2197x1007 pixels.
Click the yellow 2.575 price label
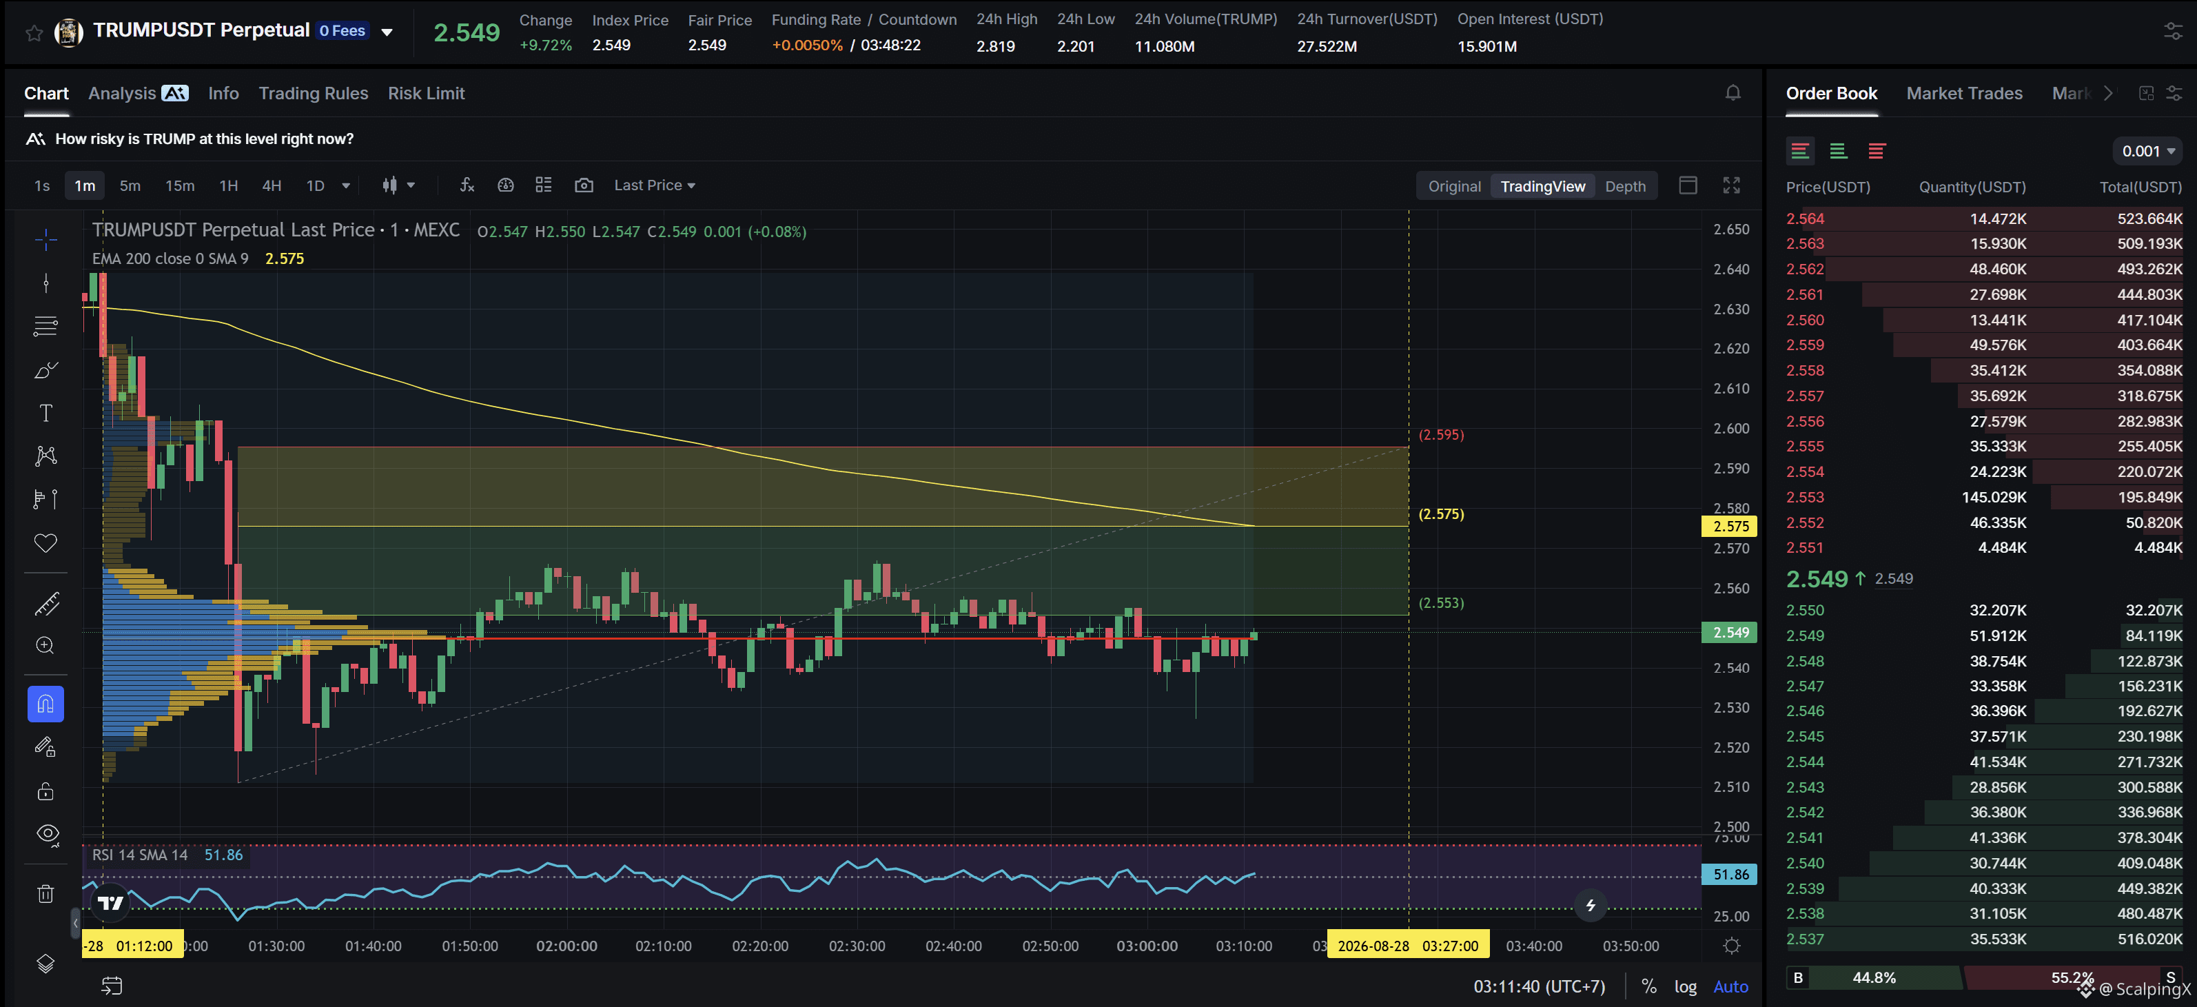[x=1730, y=527]
